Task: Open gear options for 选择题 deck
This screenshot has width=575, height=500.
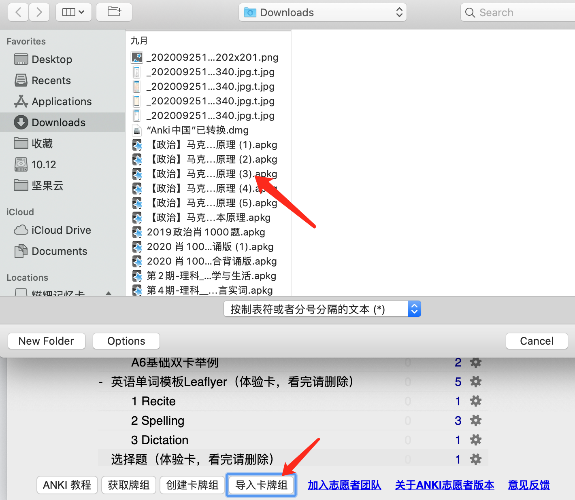Action: [475, 459]
